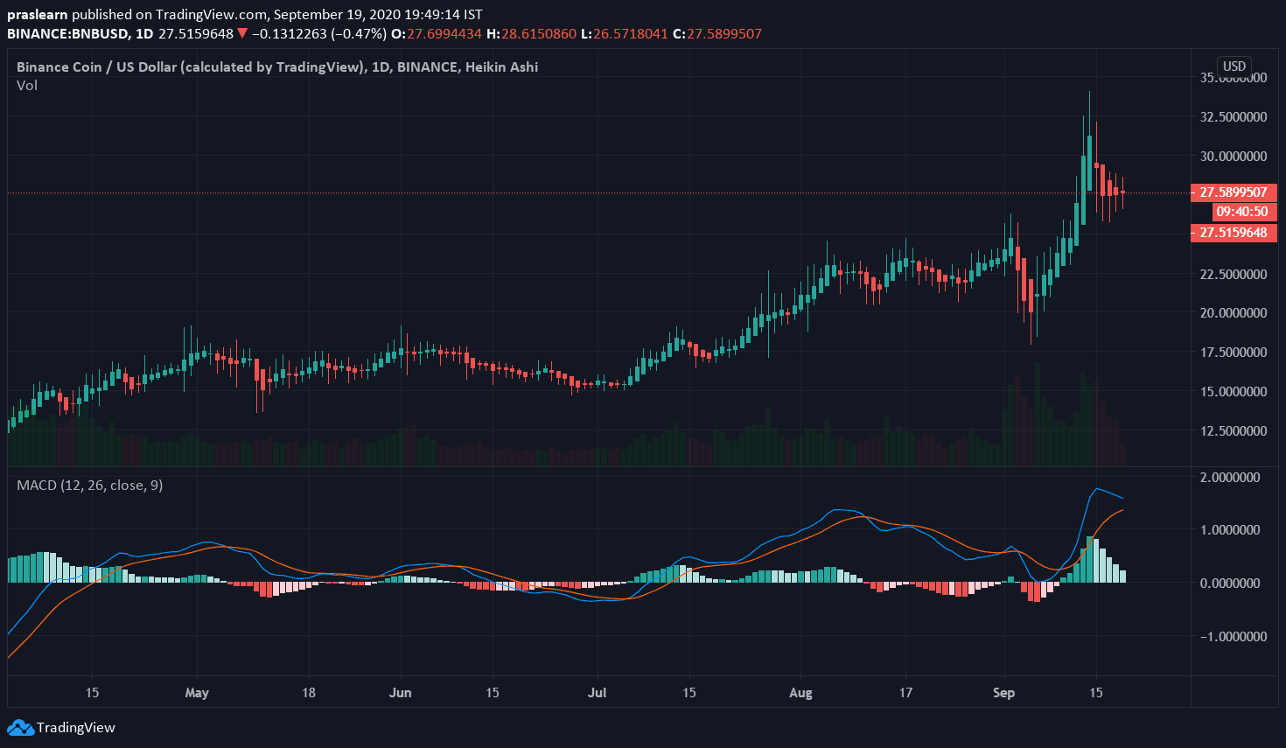Click the 20.0000000 level on price axis
Screen dimensions: 1286x748
coord(1233,313)
